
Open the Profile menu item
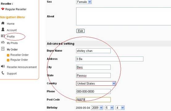(11, 37)
